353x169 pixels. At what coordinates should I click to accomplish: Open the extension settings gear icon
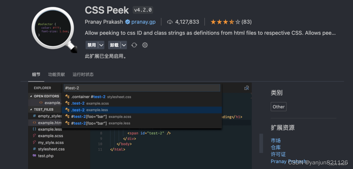tap(145, 45)
